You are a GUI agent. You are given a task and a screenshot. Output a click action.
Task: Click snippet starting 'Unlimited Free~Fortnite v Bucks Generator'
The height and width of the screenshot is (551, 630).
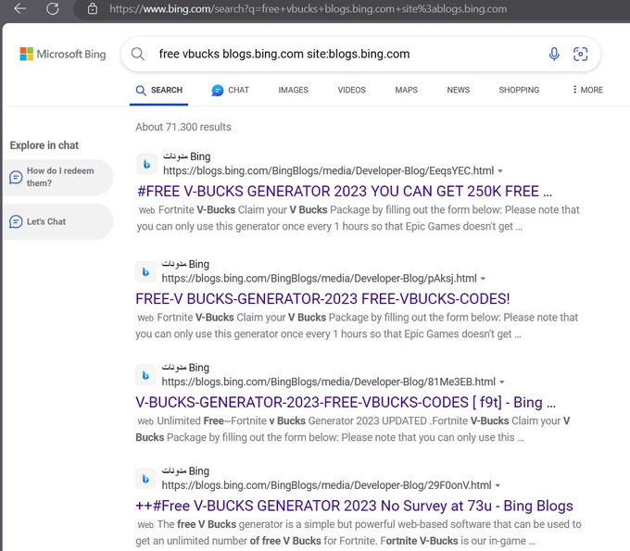353,430
